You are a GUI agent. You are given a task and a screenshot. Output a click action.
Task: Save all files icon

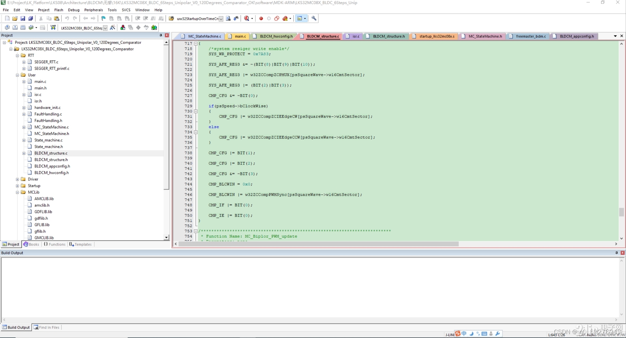[x=31, y=19]
